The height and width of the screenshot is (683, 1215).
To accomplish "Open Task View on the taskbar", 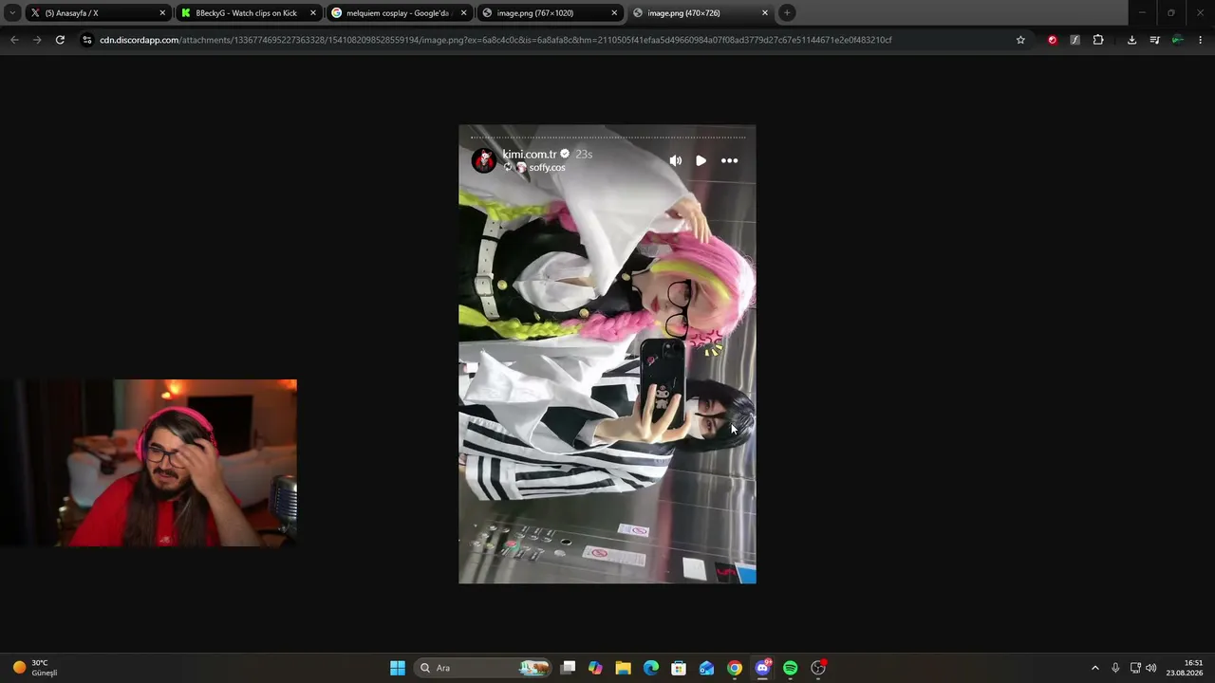I will (x=568, y=668).
